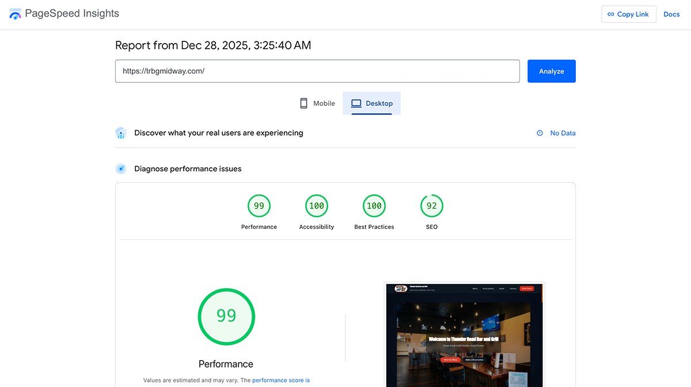
Task: Click the Analyze button
Action: (x=551, y=71)
